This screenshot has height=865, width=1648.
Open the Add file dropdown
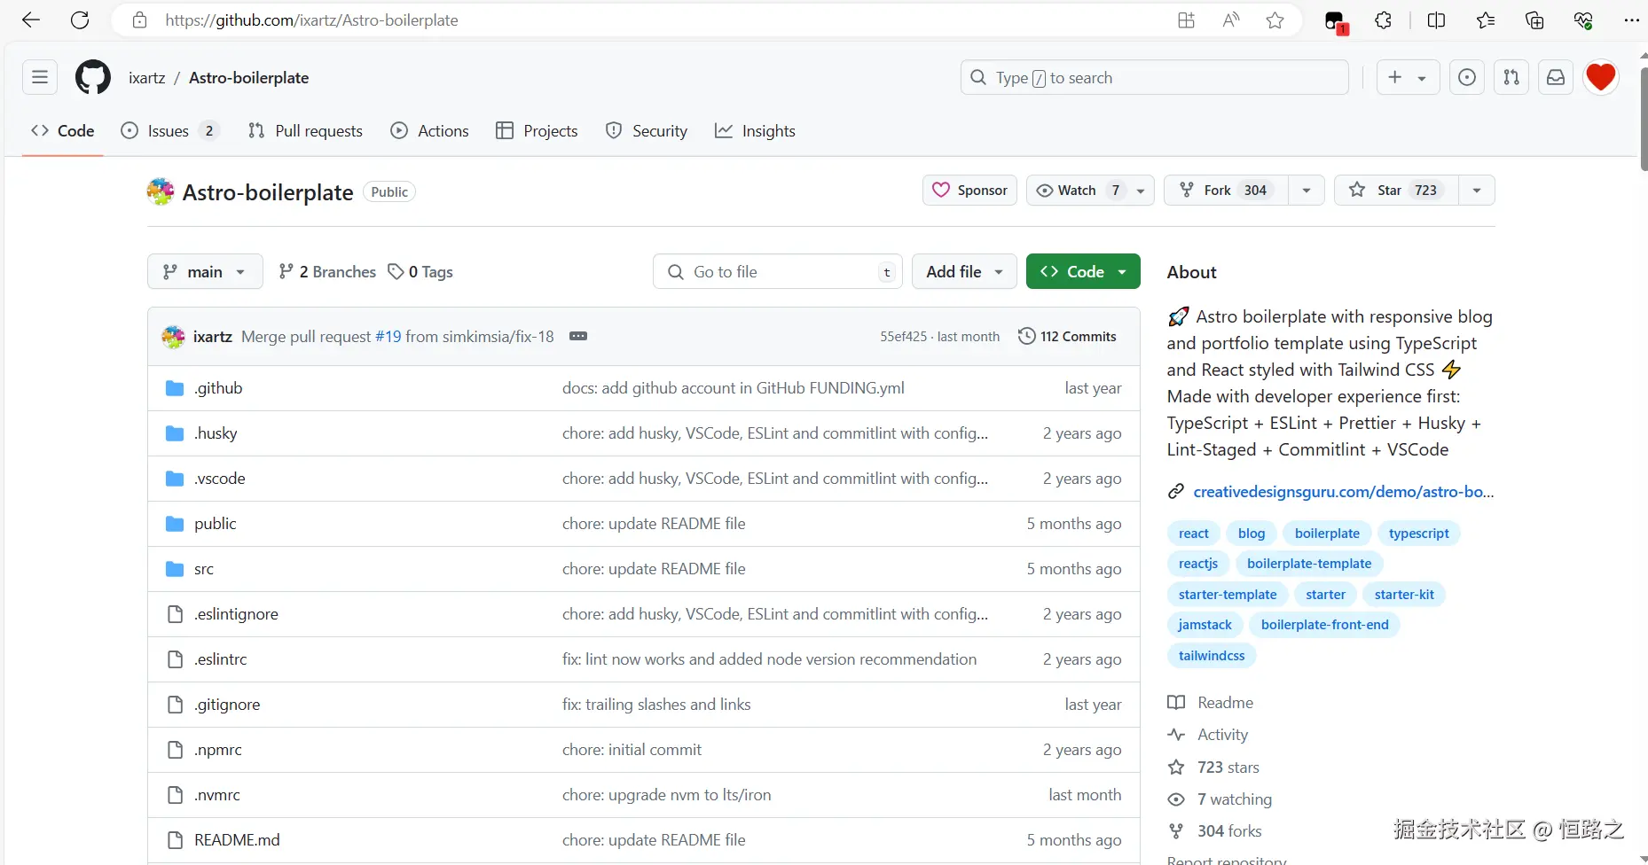tap(964, 272)
